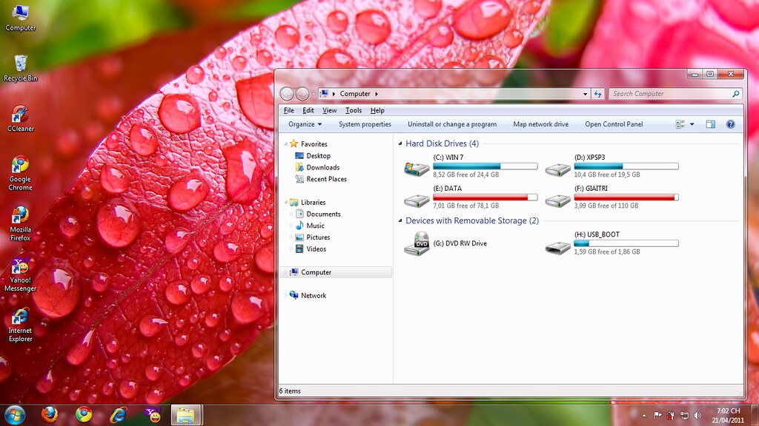Open CCleaner desktop shortcut
The width and height of the screenshot is (759, 426).
20,115
